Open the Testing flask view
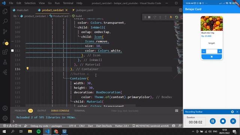Viewport: 240px width, 135px height. (x=5, y=62)
